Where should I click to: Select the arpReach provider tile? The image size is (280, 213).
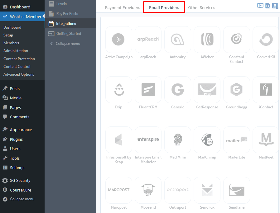[x=148, y=40]
